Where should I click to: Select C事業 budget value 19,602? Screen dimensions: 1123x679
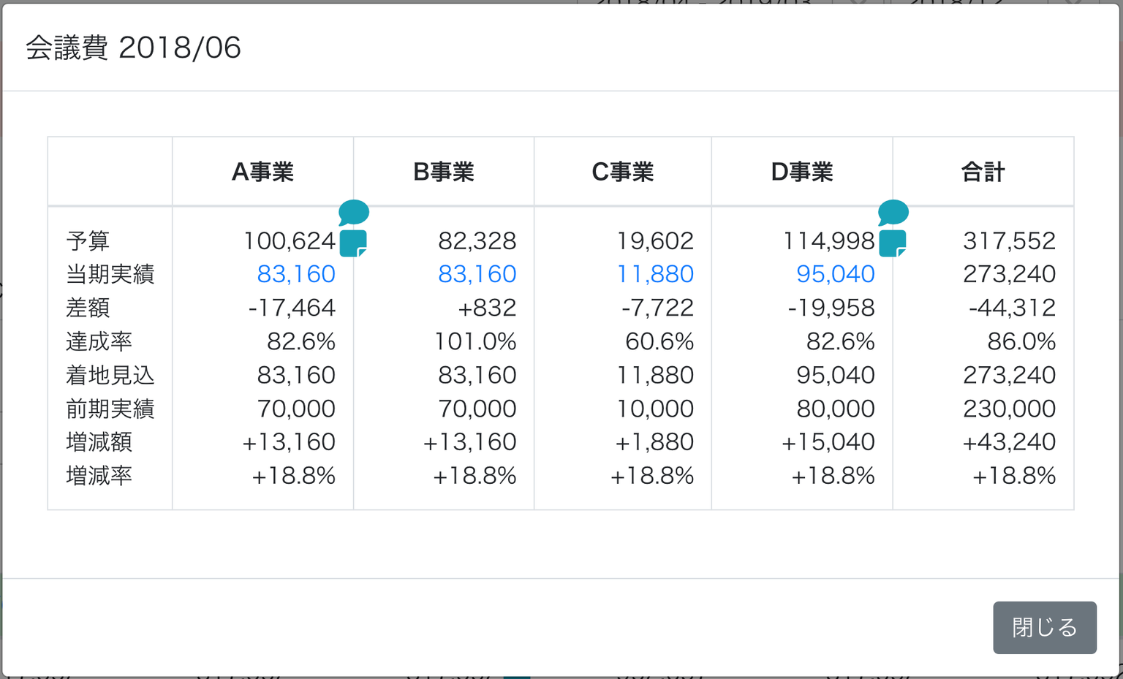(x=655, y=240)
